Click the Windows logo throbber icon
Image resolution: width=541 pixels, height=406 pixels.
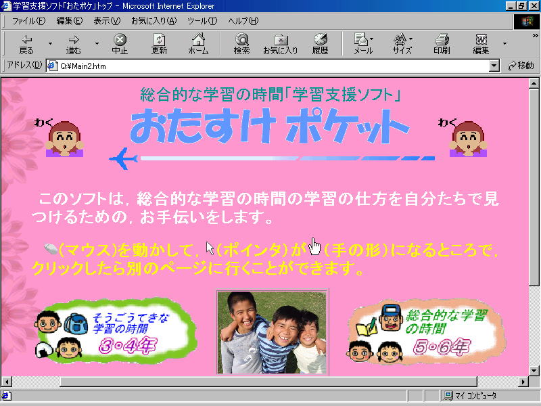pos(527,22)
